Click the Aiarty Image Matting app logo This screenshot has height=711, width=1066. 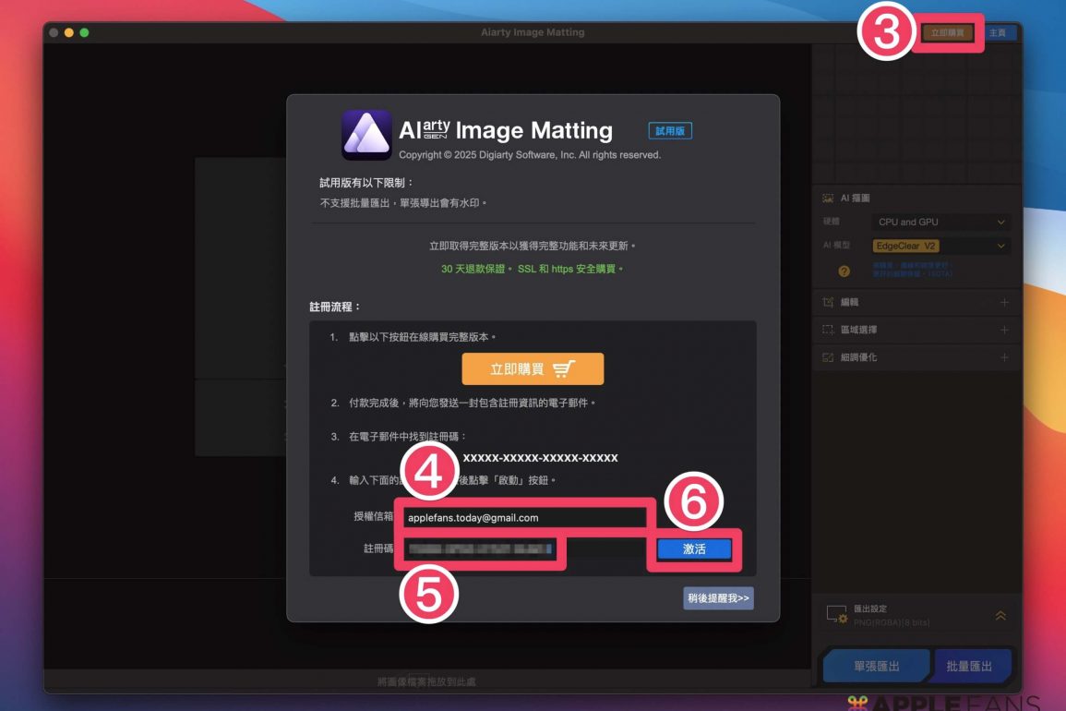pyautogui.click(x=366, y=135)
